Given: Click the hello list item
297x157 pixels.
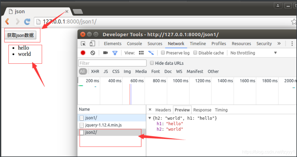Looking at the screenshot, I should (x=23, y=48).
